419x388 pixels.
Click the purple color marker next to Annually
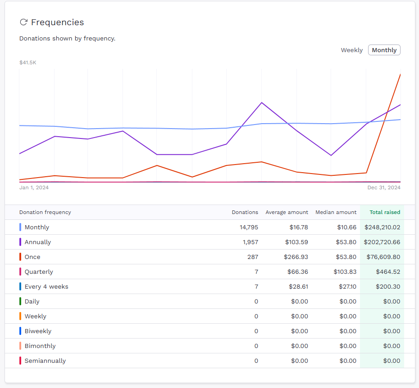click(20, 242)
